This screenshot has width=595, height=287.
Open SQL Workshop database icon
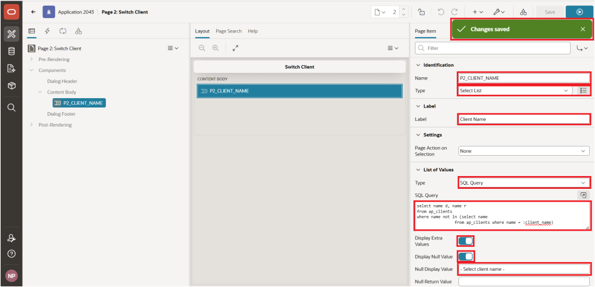pyautogui.click(x=12, y=51)
